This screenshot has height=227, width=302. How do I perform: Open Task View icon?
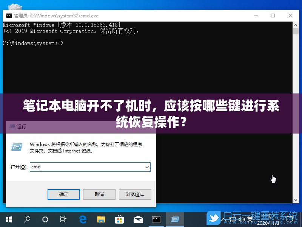point(63,219)
